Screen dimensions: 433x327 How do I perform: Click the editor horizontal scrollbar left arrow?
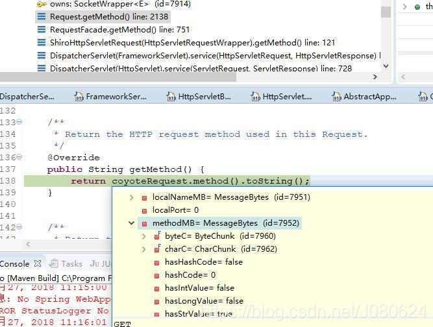point(28,244)
